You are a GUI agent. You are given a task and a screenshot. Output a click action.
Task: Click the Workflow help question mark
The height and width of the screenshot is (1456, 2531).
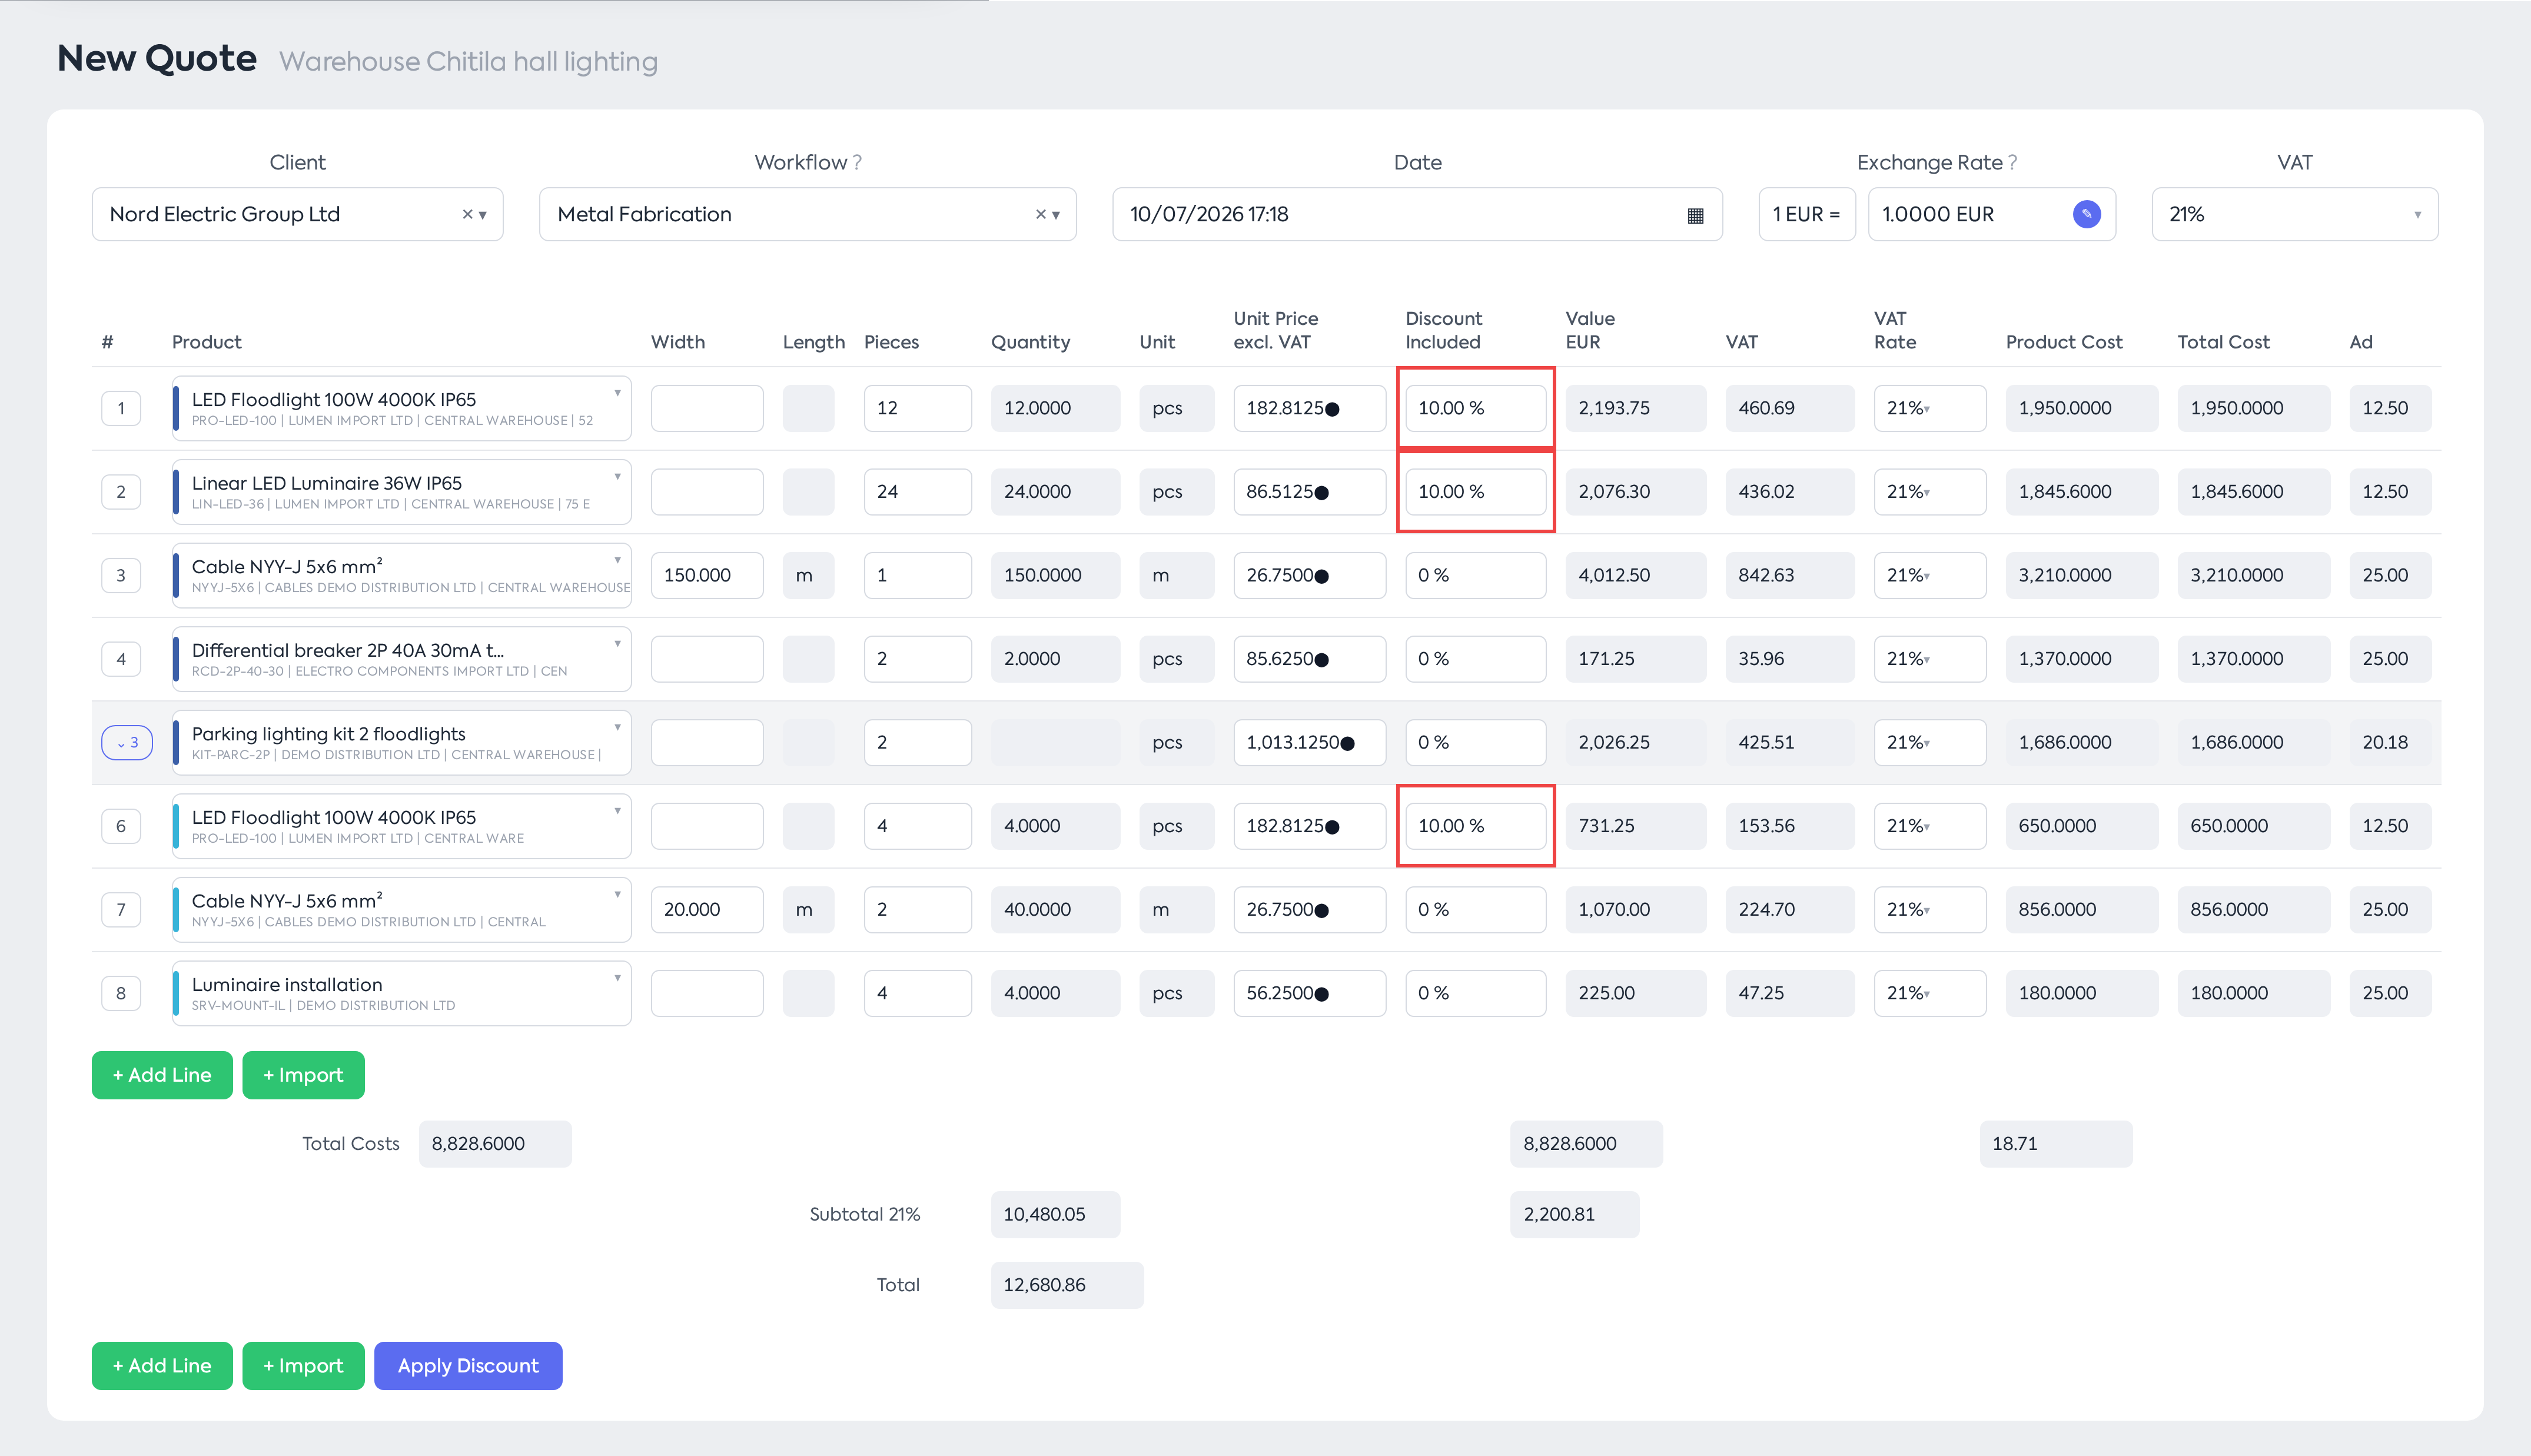(x=857, y=162)
